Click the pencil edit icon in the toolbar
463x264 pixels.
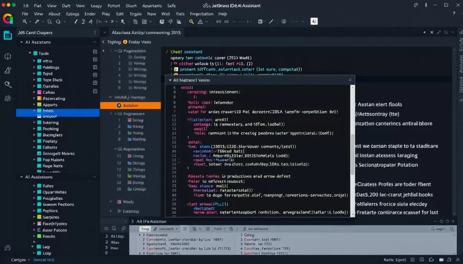point(271,22)
